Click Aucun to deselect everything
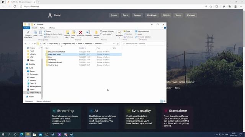This screenshot has height=137, width=245. [139, 34]
